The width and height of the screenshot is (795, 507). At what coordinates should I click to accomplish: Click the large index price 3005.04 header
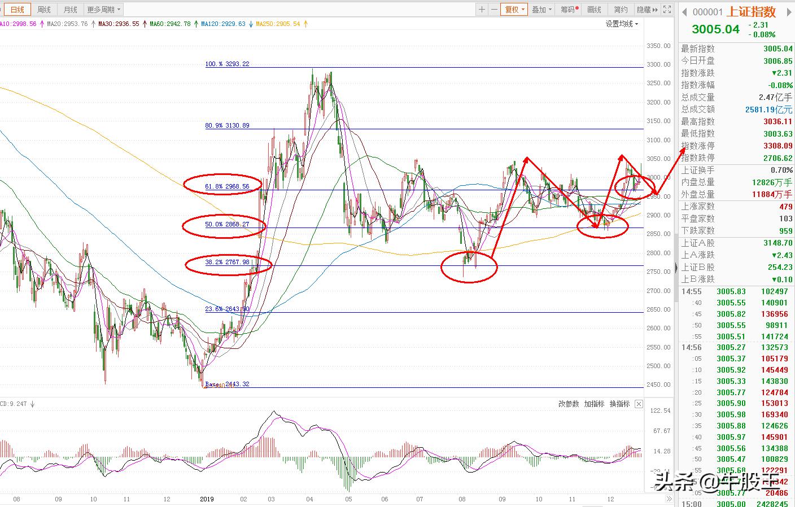click(x=715, y=29)
